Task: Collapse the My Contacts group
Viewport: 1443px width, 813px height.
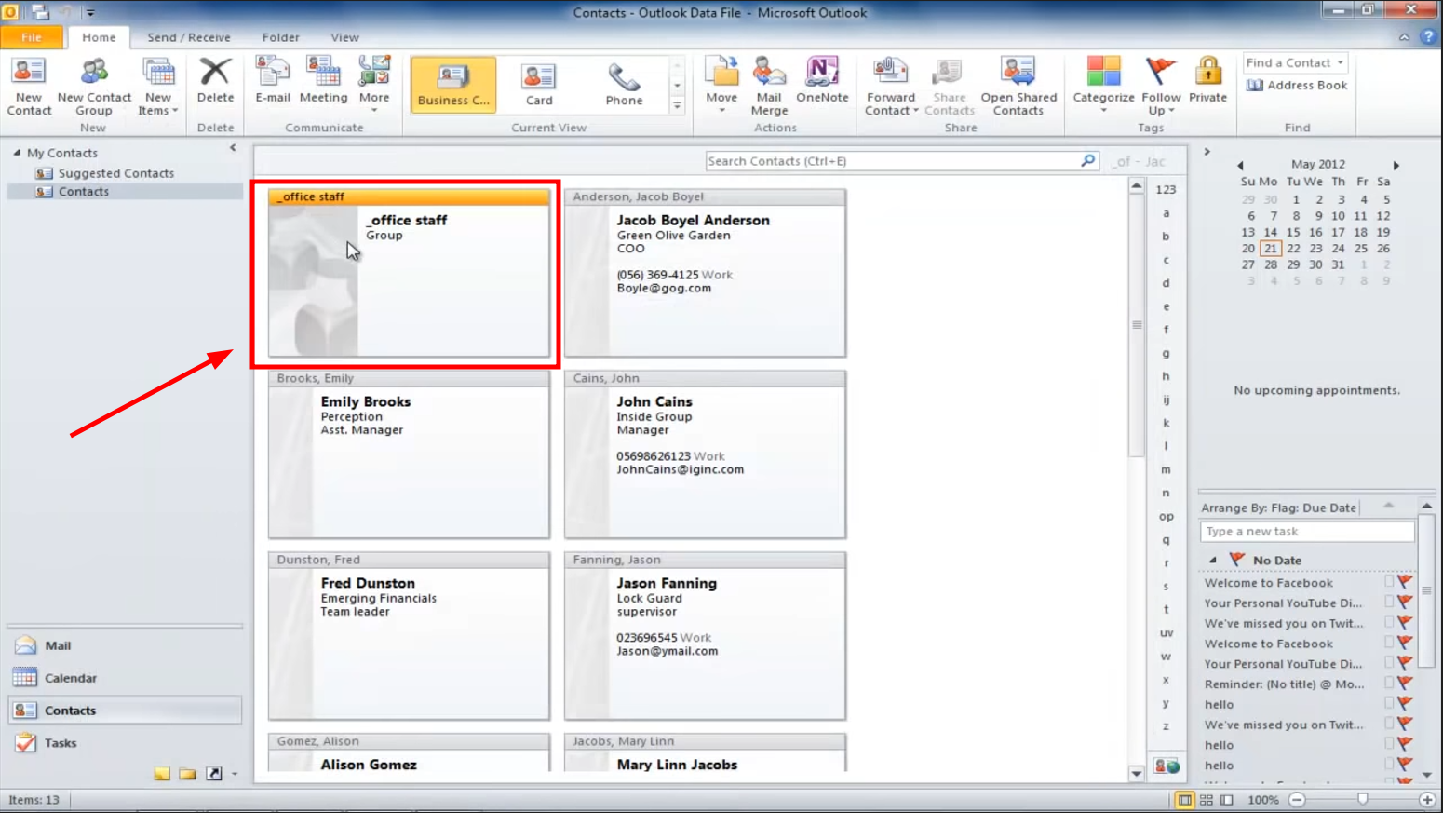Action: tap(16, 152)
